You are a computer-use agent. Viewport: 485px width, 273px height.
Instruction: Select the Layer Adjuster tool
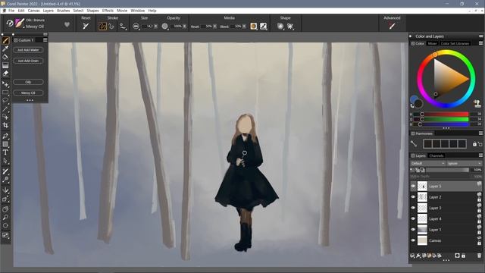click(x=5, y=84)
